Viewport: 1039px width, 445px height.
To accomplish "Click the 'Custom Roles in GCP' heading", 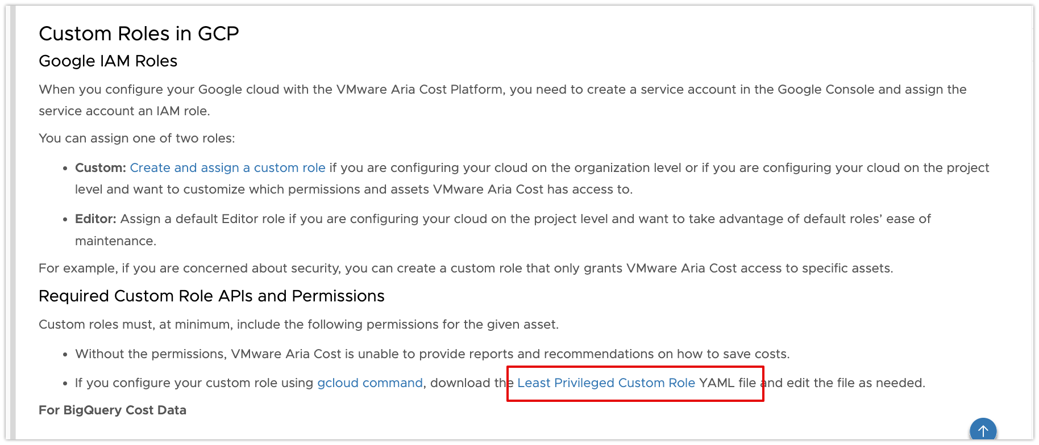I will [139, 34].
